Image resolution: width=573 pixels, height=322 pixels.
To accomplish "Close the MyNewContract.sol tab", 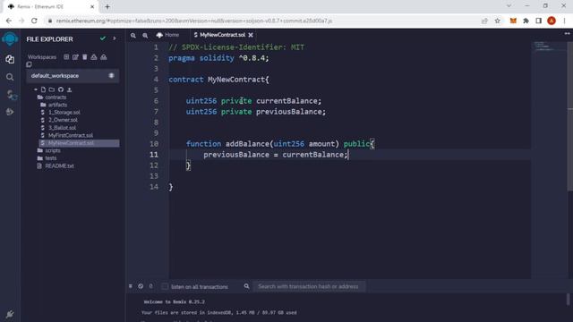I will [x=251, y=35].
